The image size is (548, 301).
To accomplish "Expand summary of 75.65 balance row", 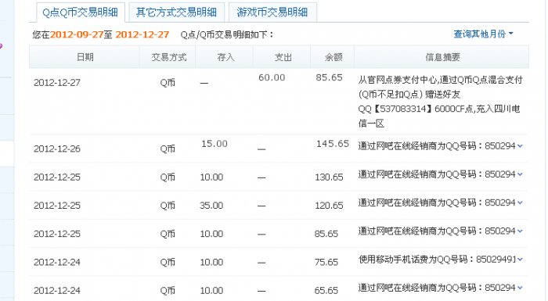I will point(520,259).
